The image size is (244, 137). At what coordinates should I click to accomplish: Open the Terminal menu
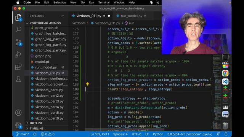(104, 3)
